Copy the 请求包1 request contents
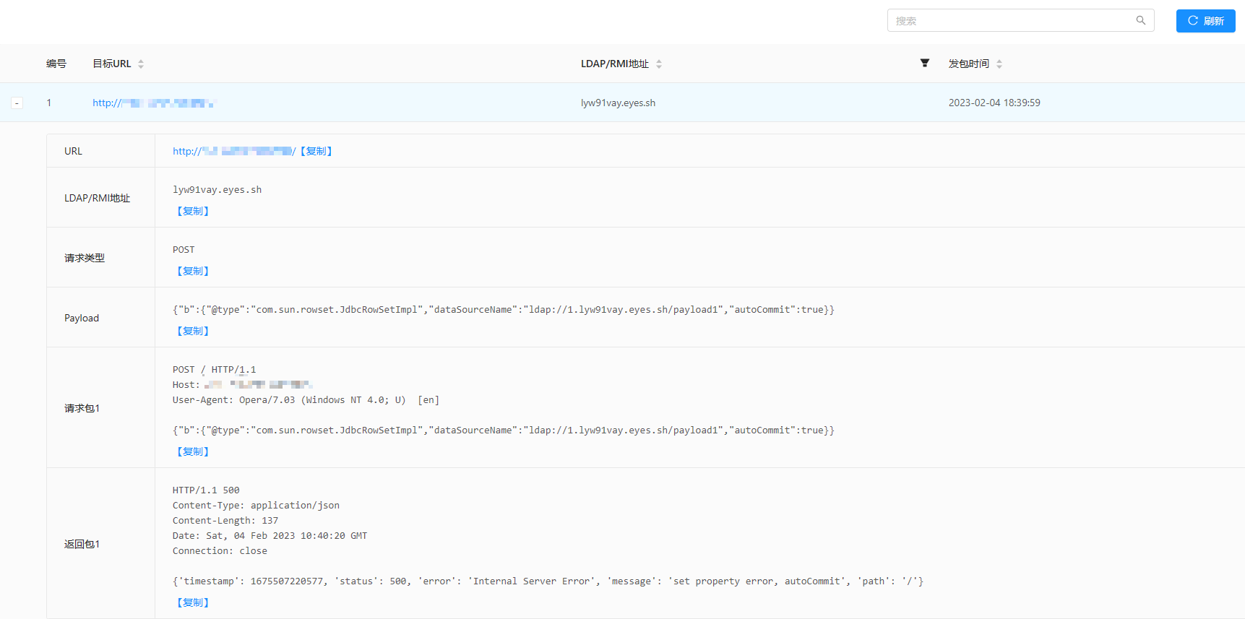Image resolution: width=1245 pixels, height=619 pixels. 193,451
